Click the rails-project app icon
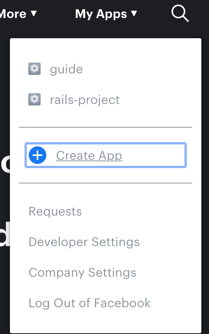 (34, 99)
